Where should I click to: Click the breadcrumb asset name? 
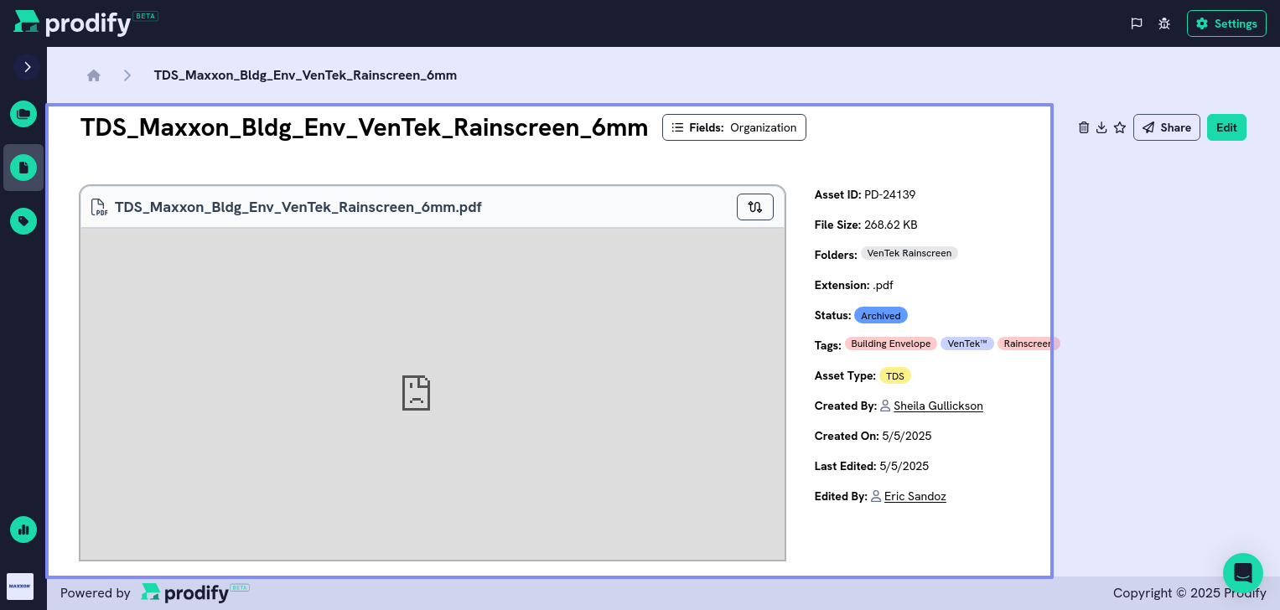tap(305, 75)
